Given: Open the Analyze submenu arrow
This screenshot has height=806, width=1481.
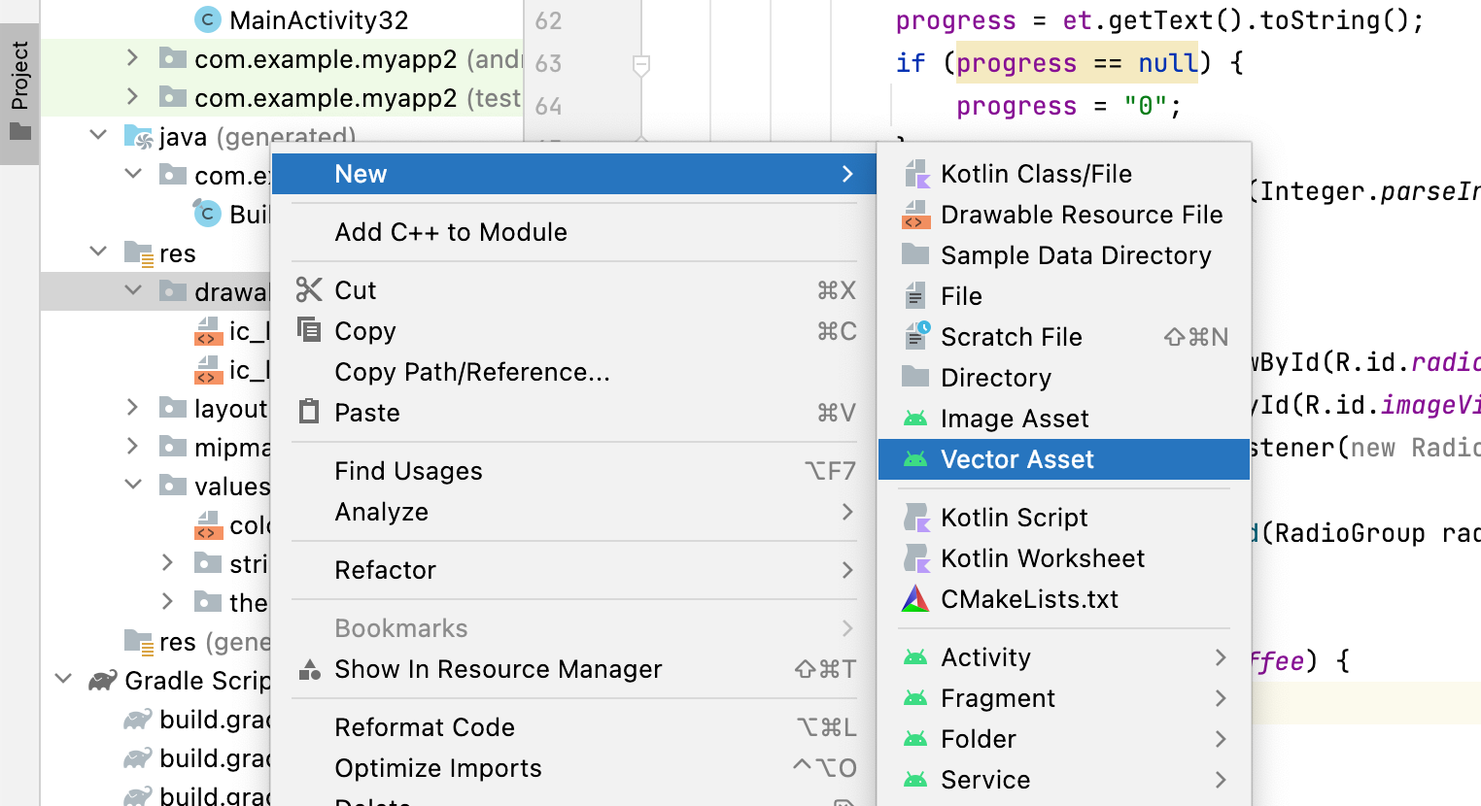Looking at the screenshot, I should point(847,512).
